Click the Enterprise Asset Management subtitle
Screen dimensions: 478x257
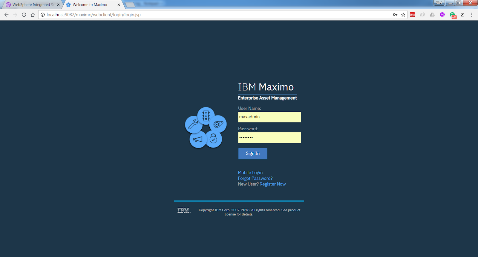pos(267,98)
